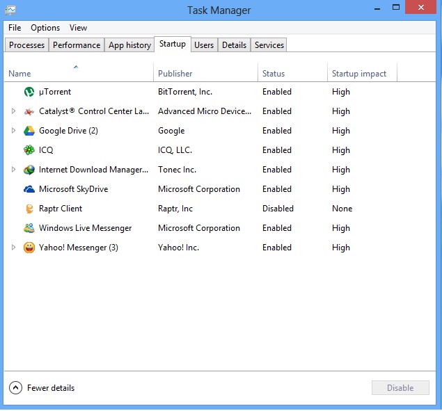The height and width of the screenshot is (411, 442).
Task: Switch to the Services tab
Action: [x=269, y=45]
